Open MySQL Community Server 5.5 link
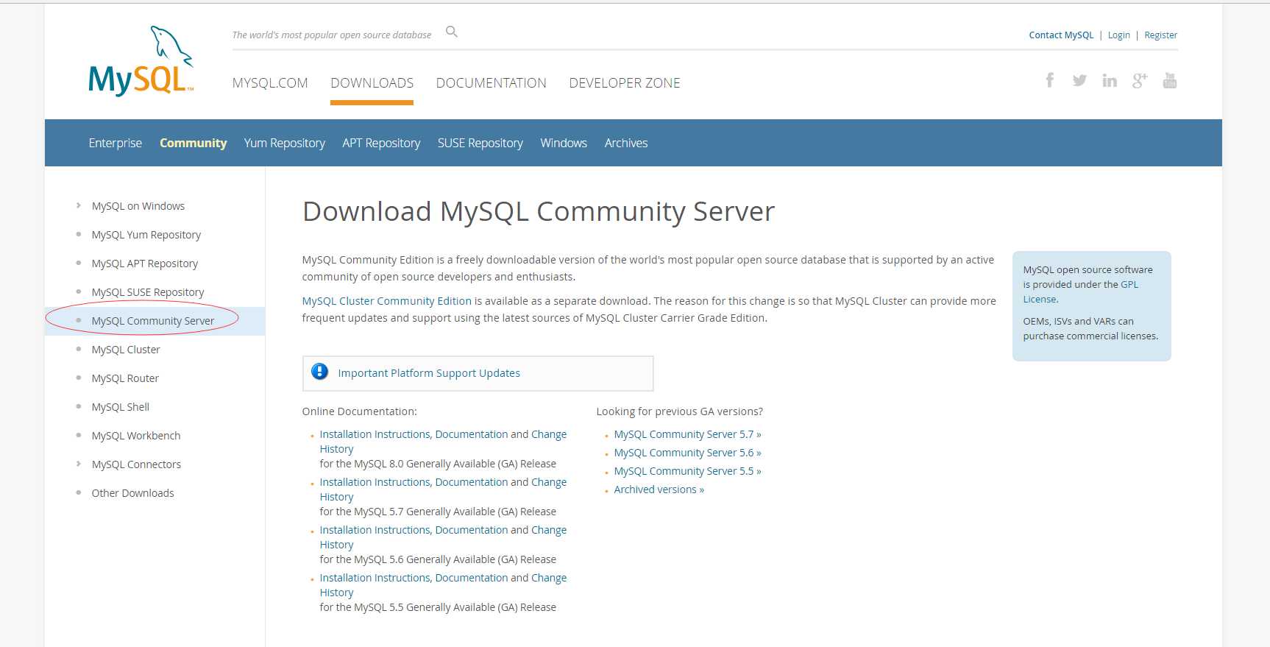1270x647 pixels. click(687, 471)
